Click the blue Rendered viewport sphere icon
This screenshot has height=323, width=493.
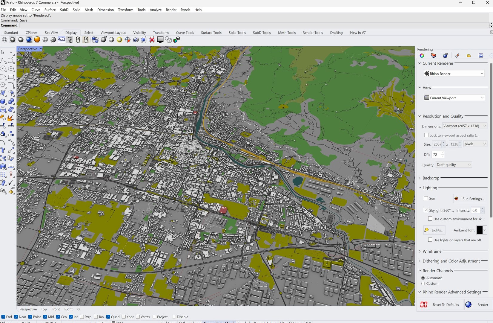pos(29,40)
